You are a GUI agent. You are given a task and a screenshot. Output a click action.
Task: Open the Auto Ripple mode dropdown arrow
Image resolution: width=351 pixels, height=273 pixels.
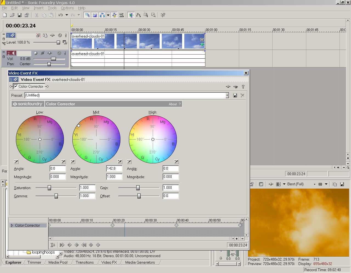click(108, 15)
